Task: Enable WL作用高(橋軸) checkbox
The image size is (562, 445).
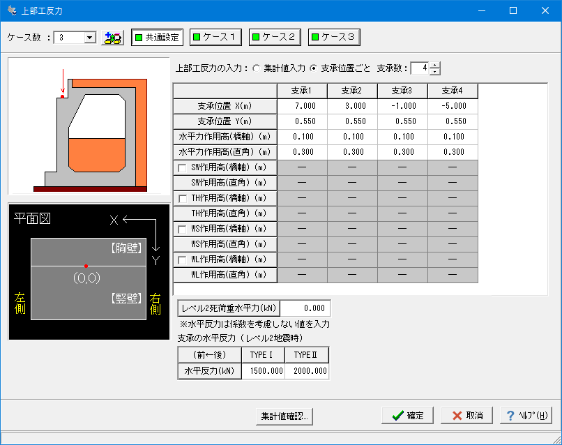Action: point(183,260)
